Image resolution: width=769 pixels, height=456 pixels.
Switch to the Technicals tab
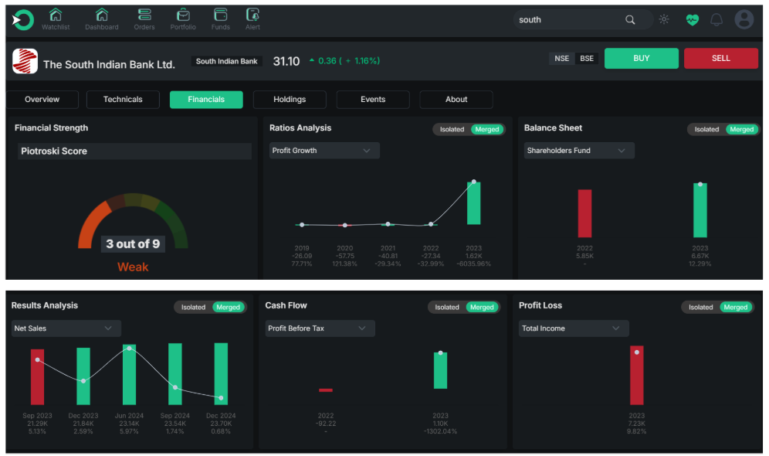point(123,100)
